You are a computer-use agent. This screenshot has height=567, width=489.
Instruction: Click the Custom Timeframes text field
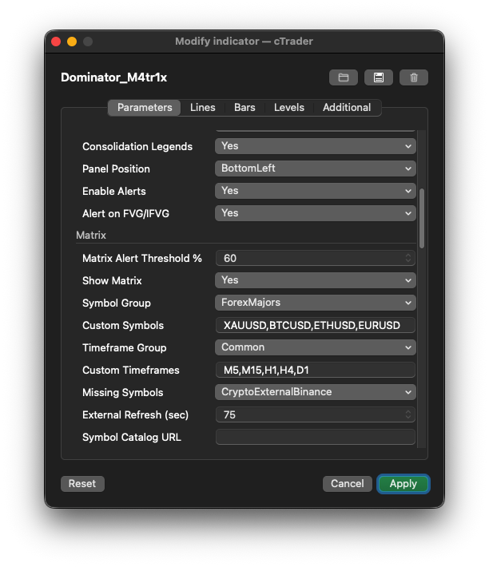[x=316, y=370]
